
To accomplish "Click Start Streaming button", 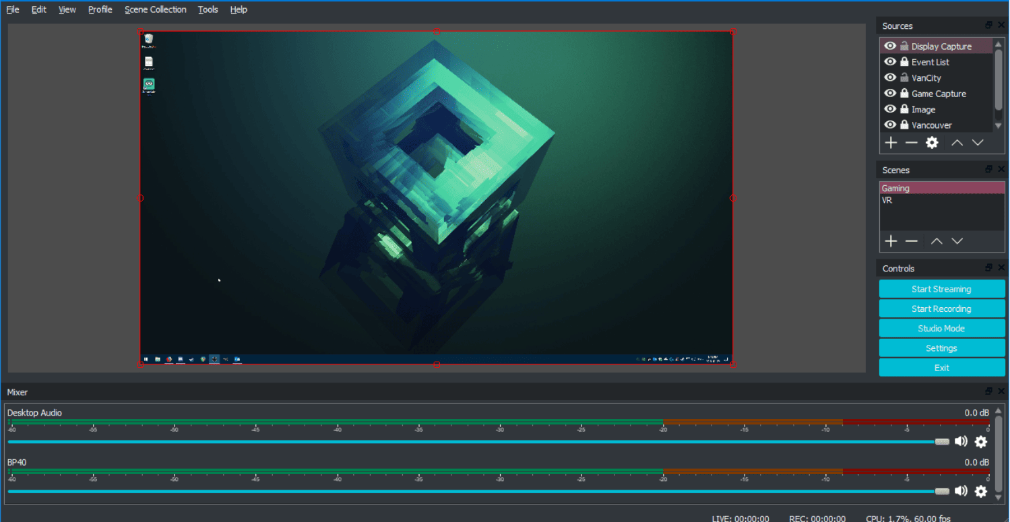I will coord(941,289).
